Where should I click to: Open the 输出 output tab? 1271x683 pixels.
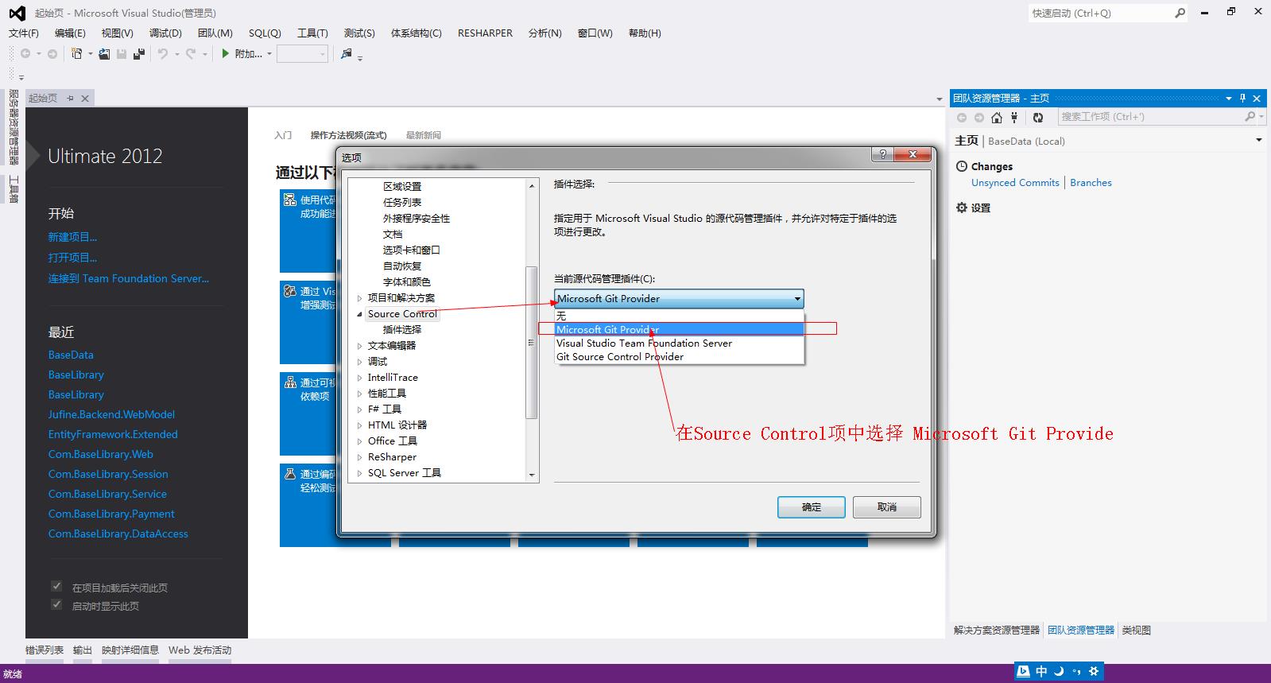83,650
